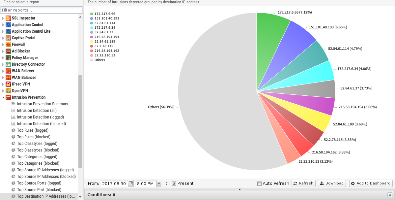Expand the Firewall tree node
Screen dimensions: 395x200
coord(3,44)
